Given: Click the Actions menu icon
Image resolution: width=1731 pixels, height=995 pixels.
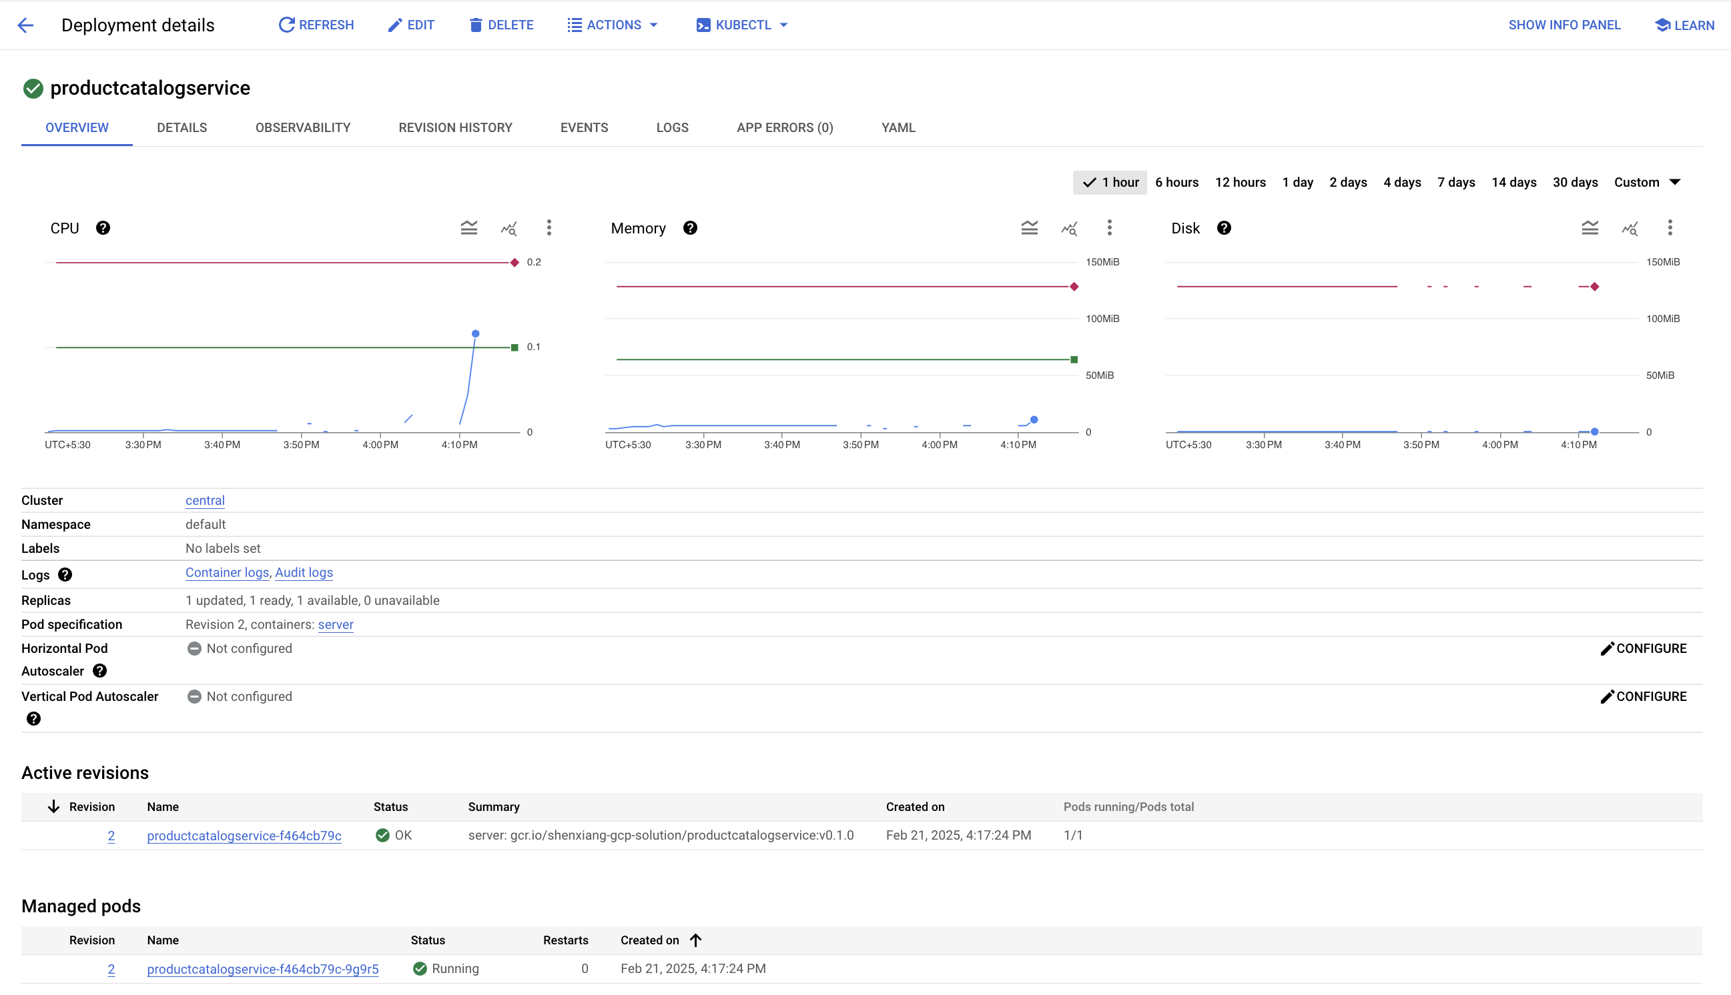Looking at the screenshot, I should tap(575, 25).
